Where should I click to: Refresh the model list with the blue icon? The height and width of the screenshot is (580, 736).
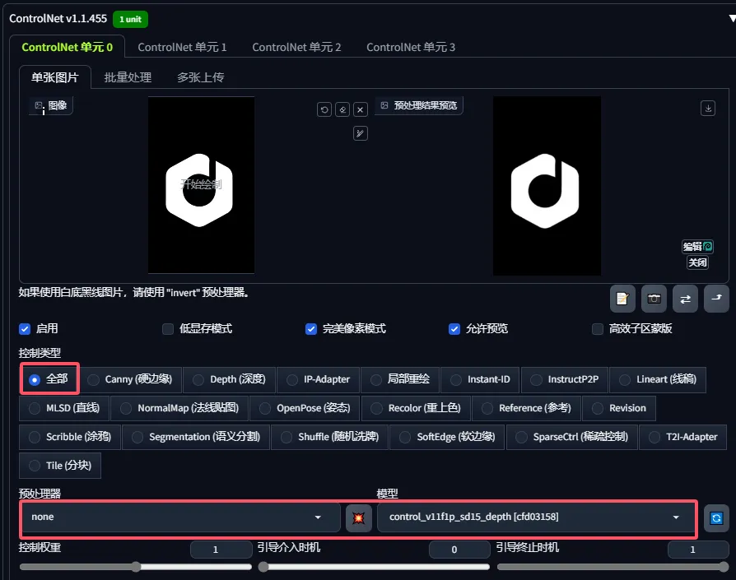click(x=716, y=518)
